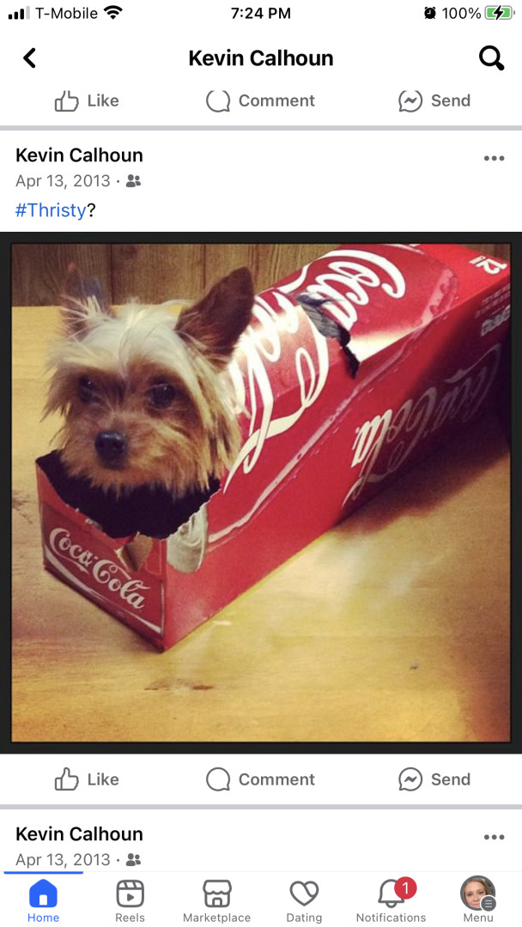Tap Kevin Calhoun name on first post
522x927 pixels.
coord(79,155)
